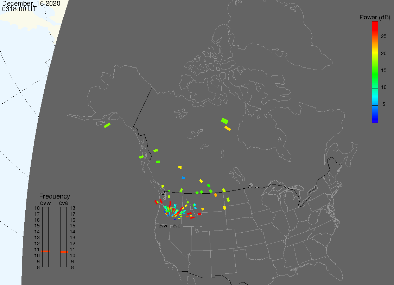
Task: Click the 25 tick label on Power scale
Action: 383,37
